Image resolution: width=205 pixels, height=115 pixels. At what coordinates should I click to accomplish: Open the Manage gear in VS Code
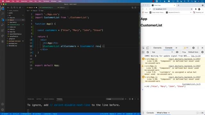pos(3,110)
